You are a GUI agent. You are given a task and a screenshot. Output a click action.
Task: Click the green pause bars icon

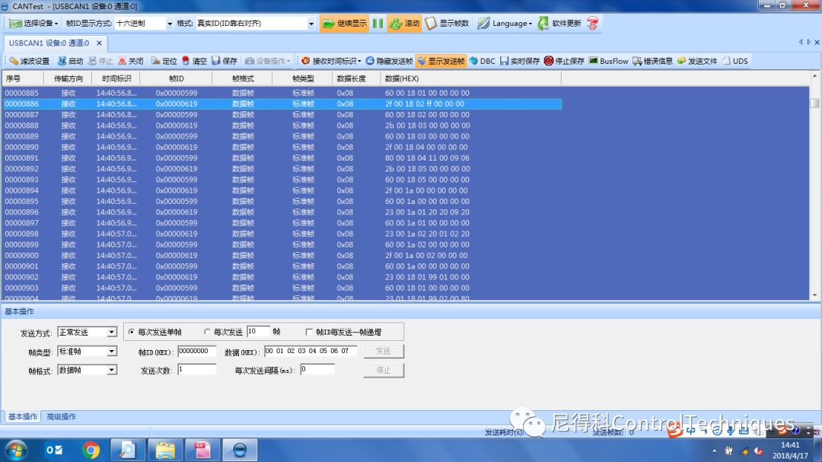[378, 24]
